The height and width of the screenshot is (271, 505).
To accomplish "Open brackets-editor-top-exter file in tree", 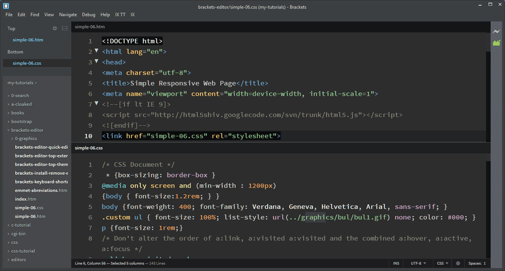I will click(x=41, y=156).
